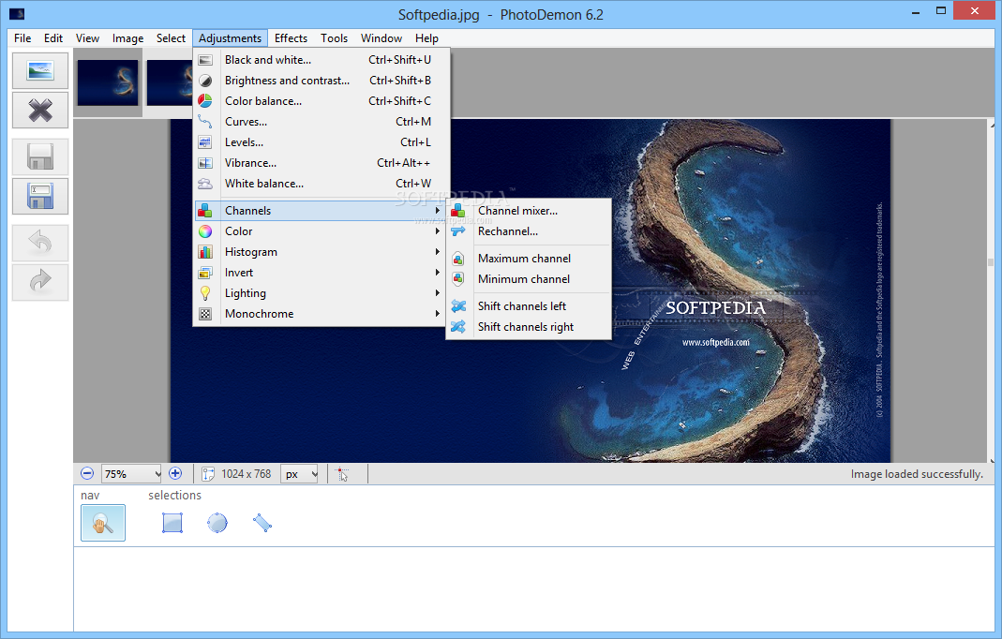Click the Lighting lightbulb icon
Screen dimensions: 1002x639
(205, 293)
